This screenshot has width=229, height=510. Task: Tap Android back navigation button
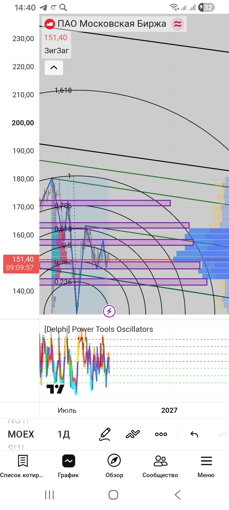coord(178,495)
